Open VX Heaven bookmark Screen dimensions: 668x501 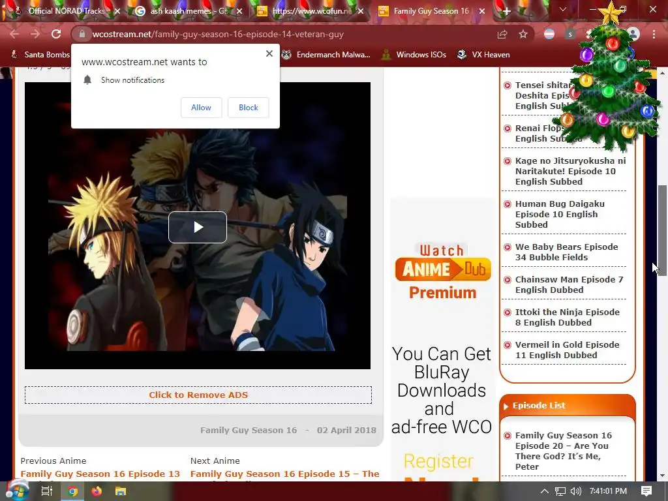483,55
